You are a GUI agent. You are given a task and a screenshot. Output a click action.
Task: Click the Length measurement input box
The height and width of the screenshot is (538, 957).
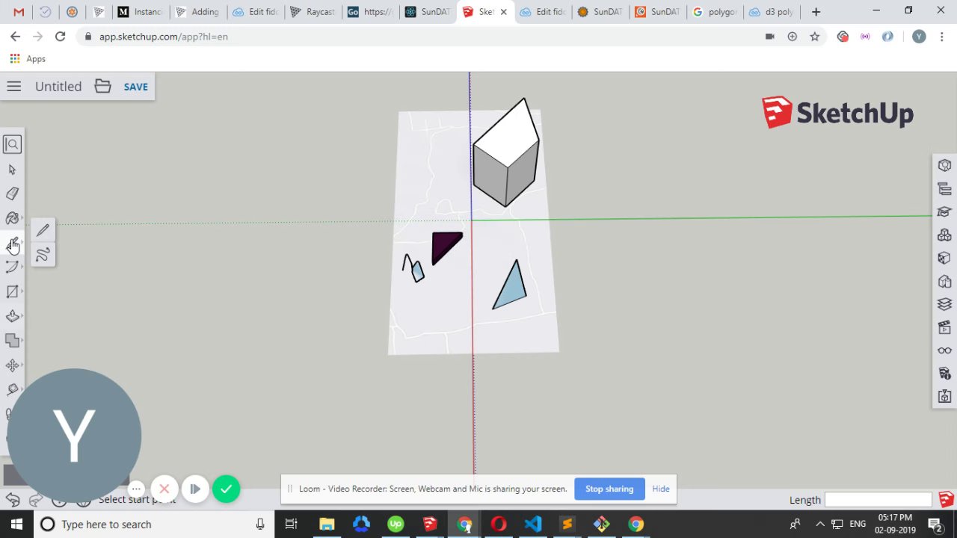[x=878, y=500]
